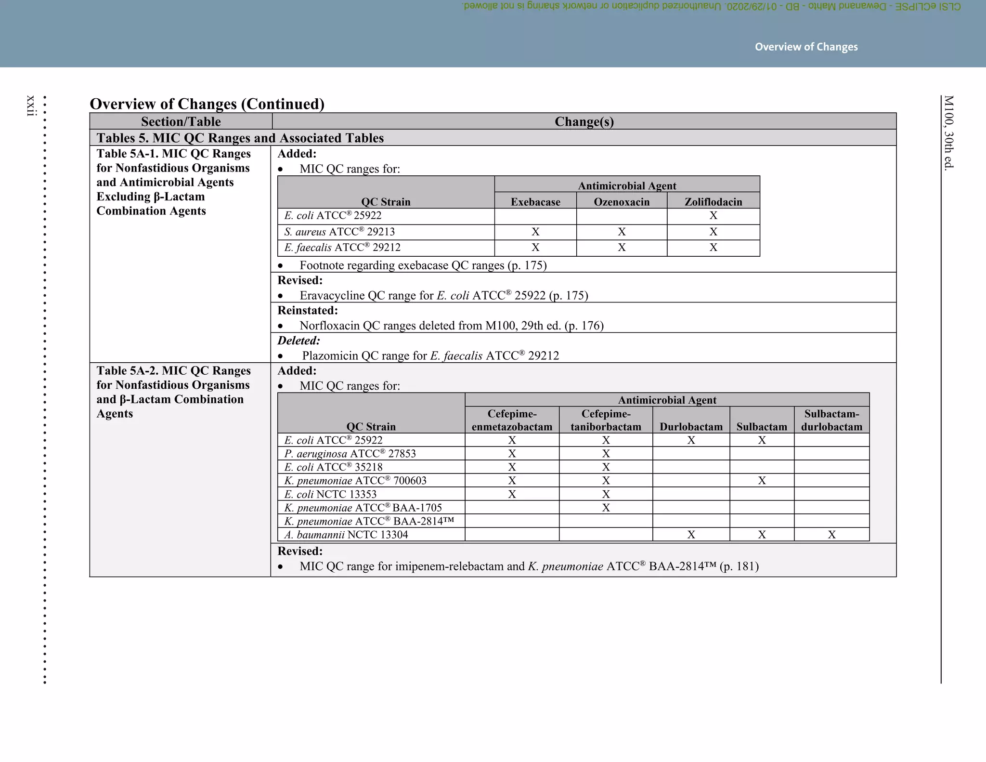Click the Overview of Changes header text
Viewport: 986px width, 762px height.
pyautogui.click(x=806, y=47)
